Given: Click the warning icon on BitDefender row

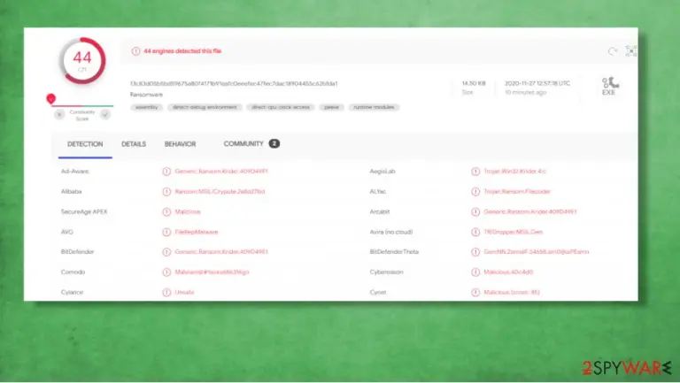Looking at the screenshot, I should click(x=166, y=252).
